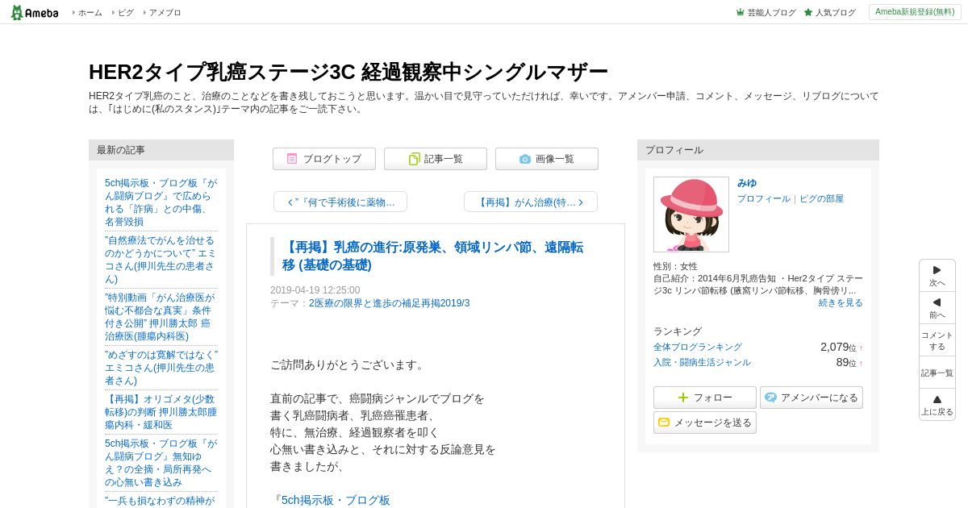Click the star icon beside 人気ブログ
Image resolution: width=968 pixels, height=508 pixels.
tap(808, 12)
